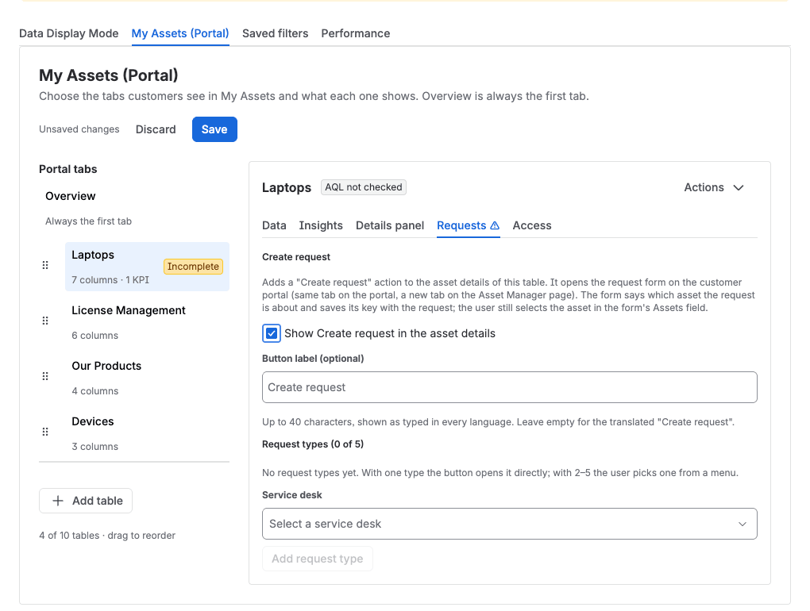The height and width of the screenshot is (611, 810).
Task: Save the unsaved changes
Action: 214,129
